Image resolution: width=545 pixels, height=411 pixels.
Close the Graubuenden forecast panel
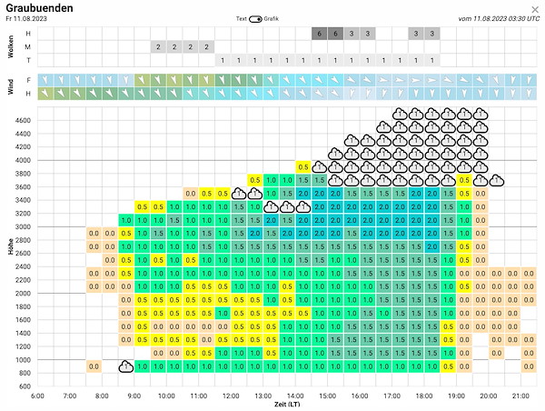(x=535, y=10)
